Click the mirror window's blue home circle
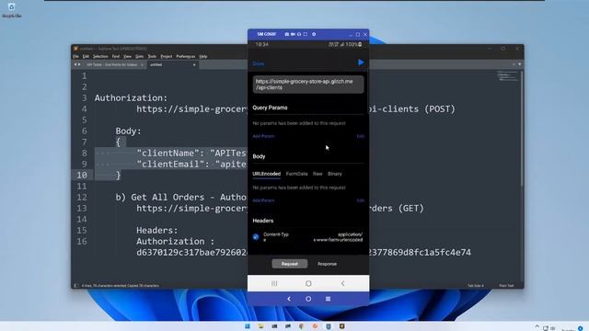589x331 pixels. tap(308, 299)
